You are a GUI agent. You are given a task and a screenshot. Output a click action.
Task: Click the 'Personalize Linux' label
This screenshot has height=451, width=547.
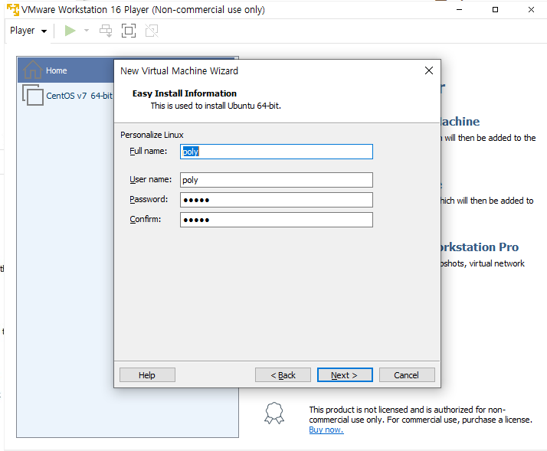tap(152, 135)
